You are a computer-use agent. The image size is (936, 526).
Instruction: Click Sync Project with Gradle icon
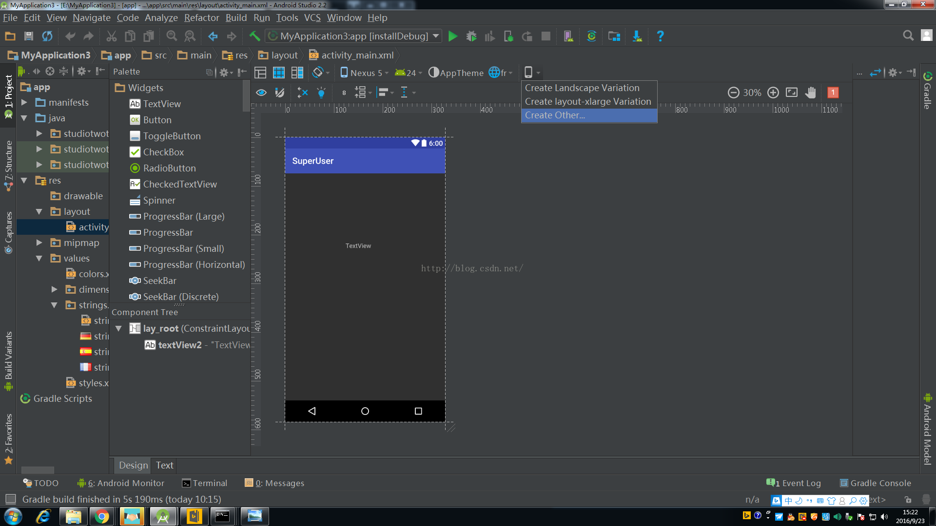[x=591, y=36]
